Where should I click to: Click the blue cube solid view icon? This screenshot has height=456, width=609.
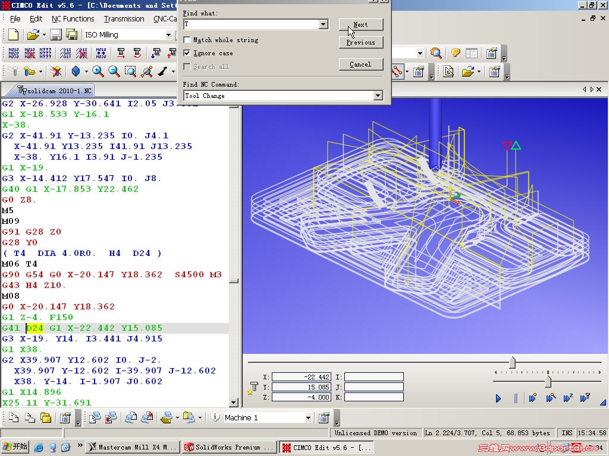[76, 71]
